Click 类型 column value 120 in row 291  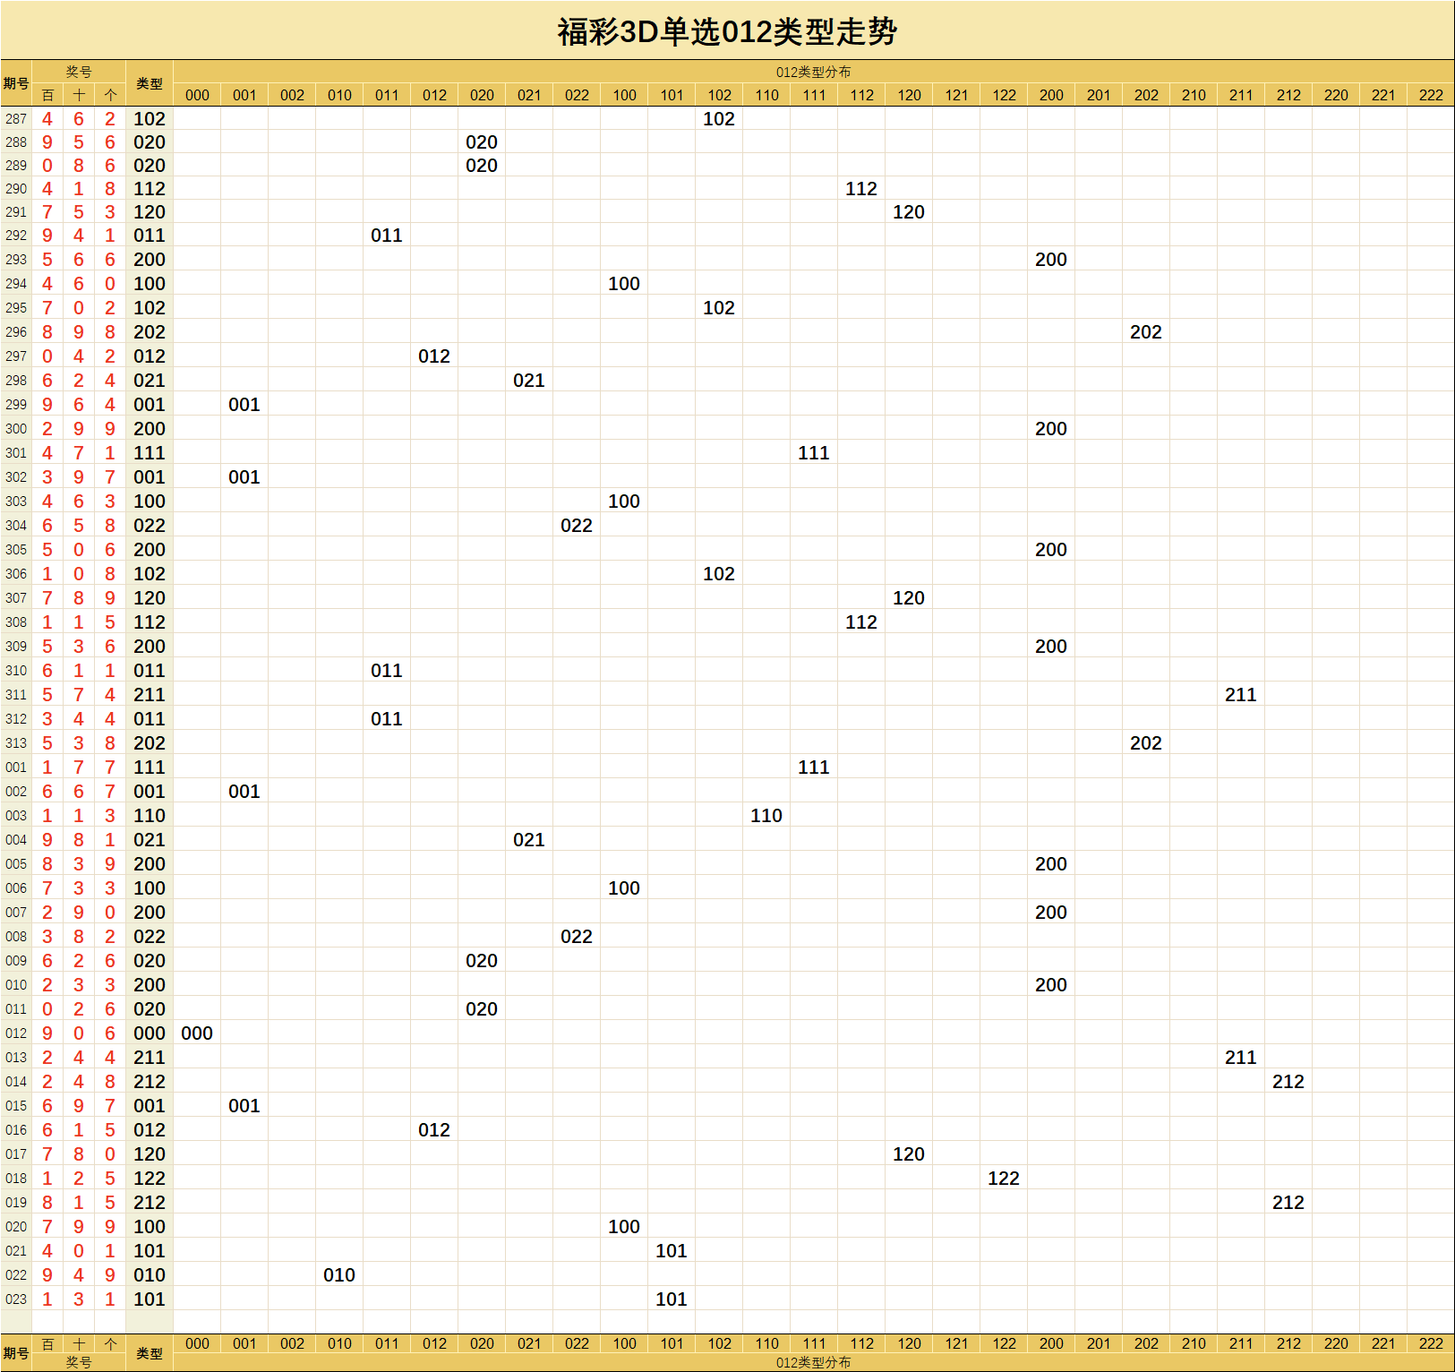click(150, 211)
